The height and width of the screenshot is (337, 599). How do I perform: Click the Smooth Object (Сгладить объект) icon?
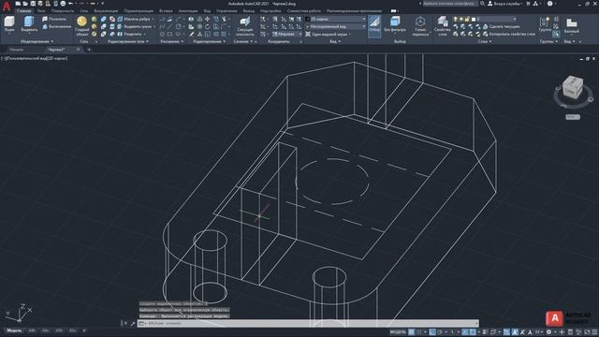(81, 25)
